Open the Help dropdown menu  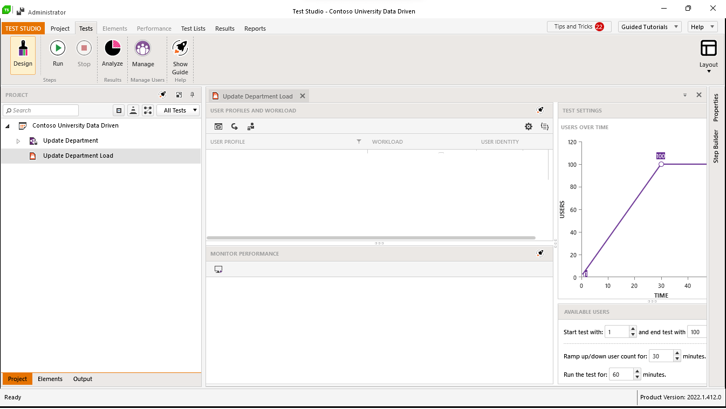(702, 26)
